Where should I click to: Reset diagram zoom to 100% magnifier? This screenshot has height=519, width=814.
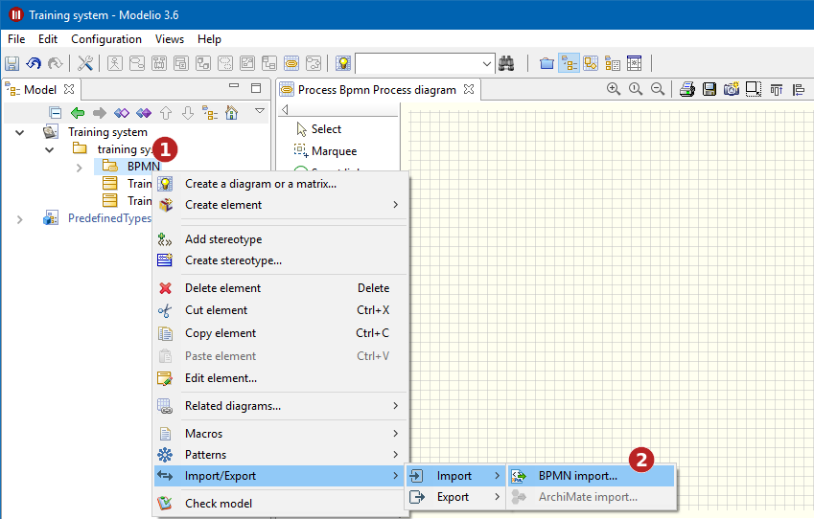click(636, 89)
